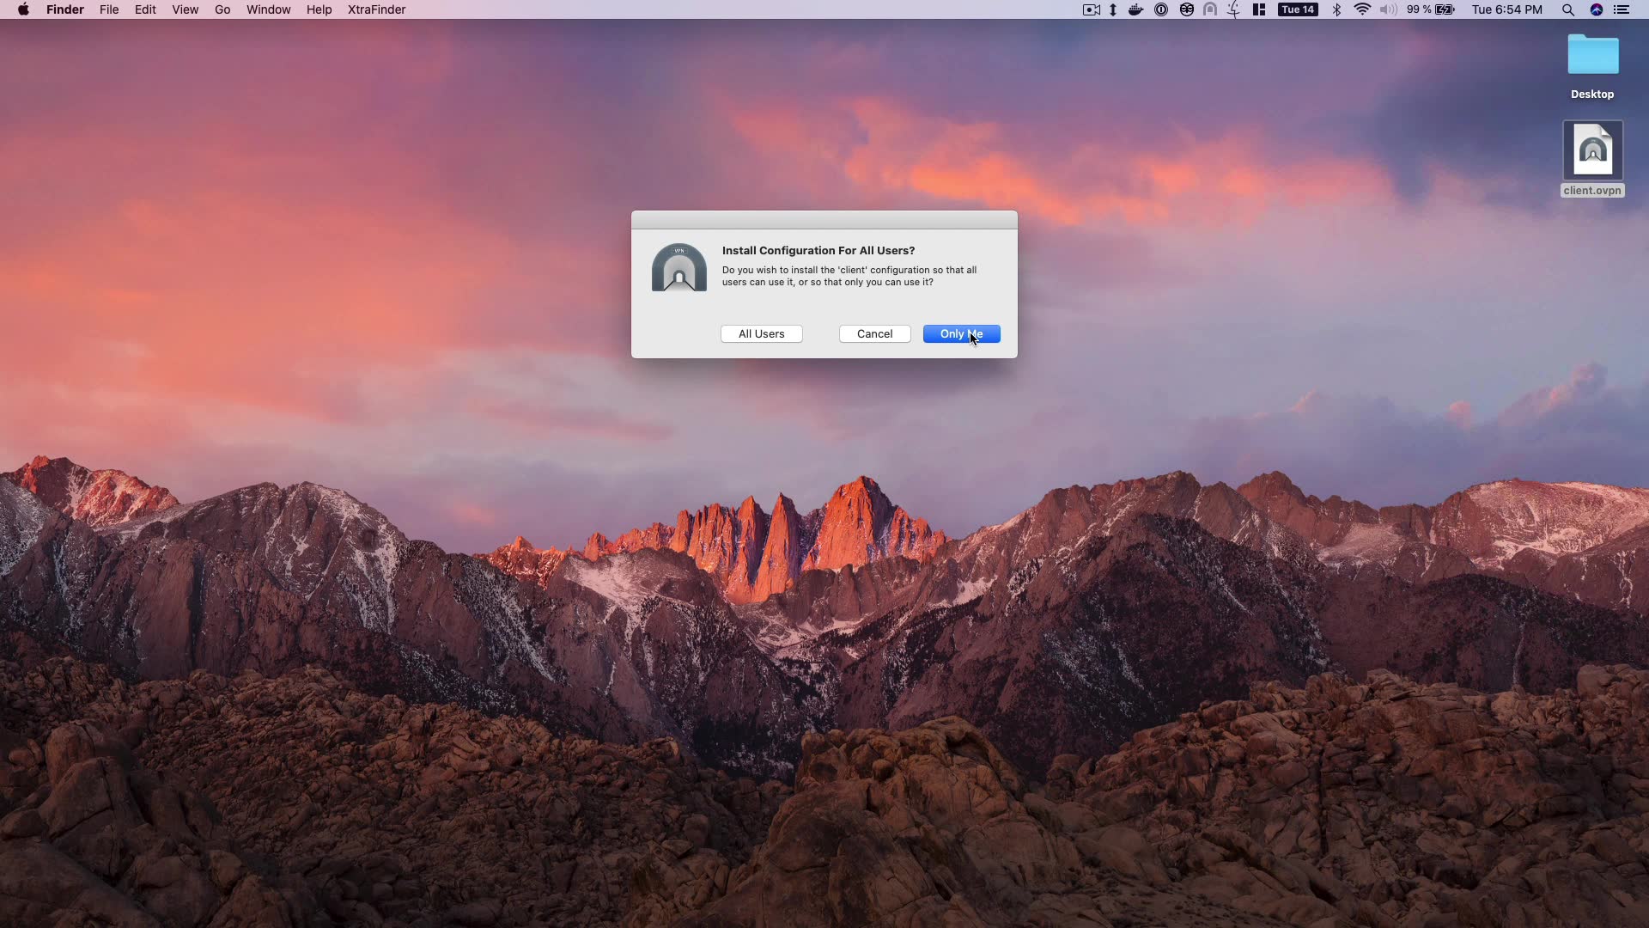Open the Go menu
The height and width of the screenshot is (928, 1649).
222,9
